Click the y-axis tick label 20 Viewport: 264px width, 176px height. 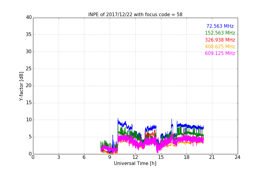click(x=29, y=86)
